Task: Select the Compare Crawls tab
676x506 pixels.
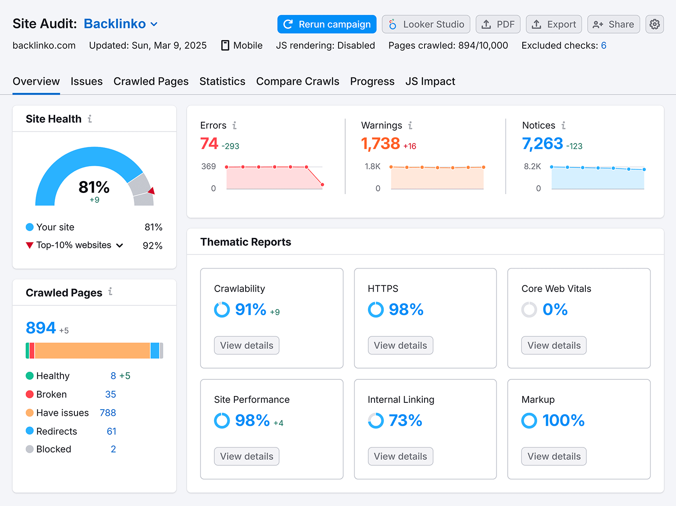Action: click(x=298, y=82)
